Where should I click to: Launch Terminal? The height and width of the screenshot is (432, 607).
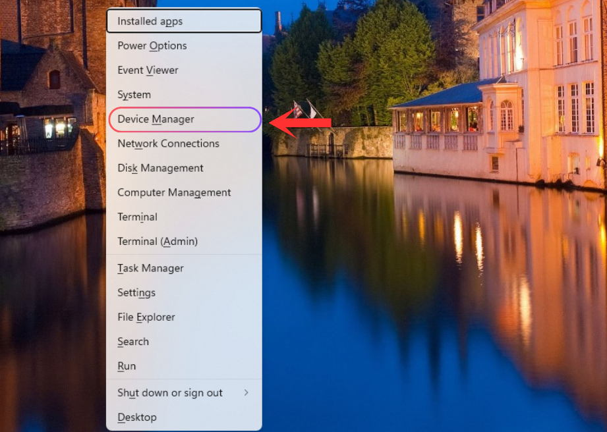point(185,217)
